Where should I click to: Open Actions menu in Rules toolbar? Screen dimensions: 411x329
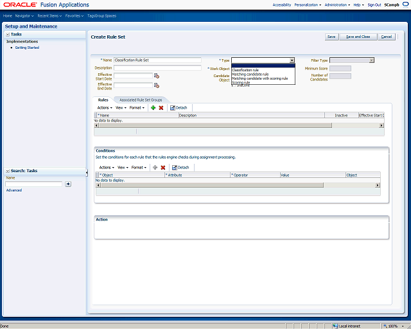coord(105,107)
